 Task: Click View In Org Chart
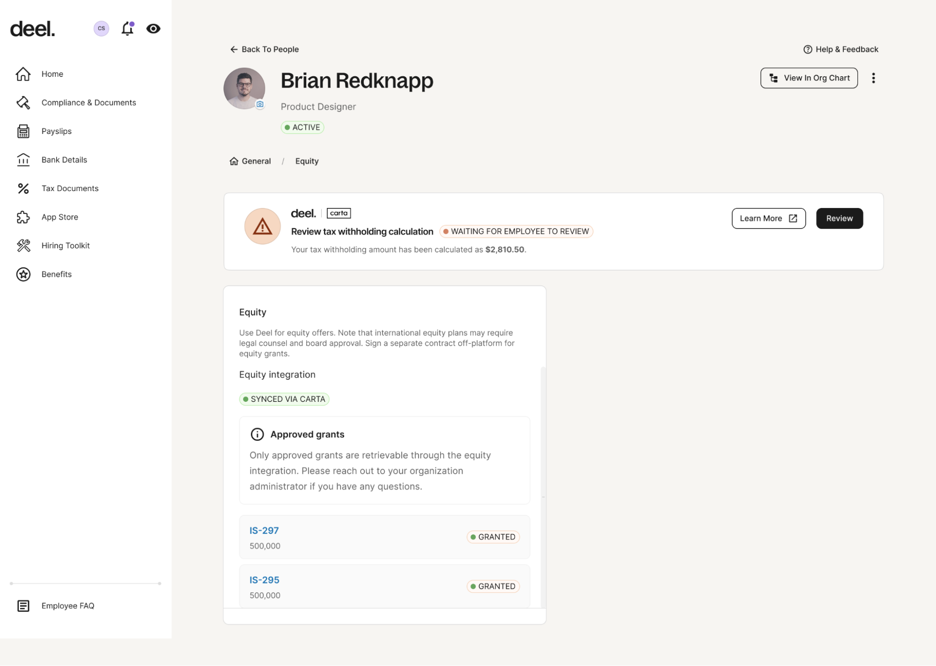tap(809, 78)
